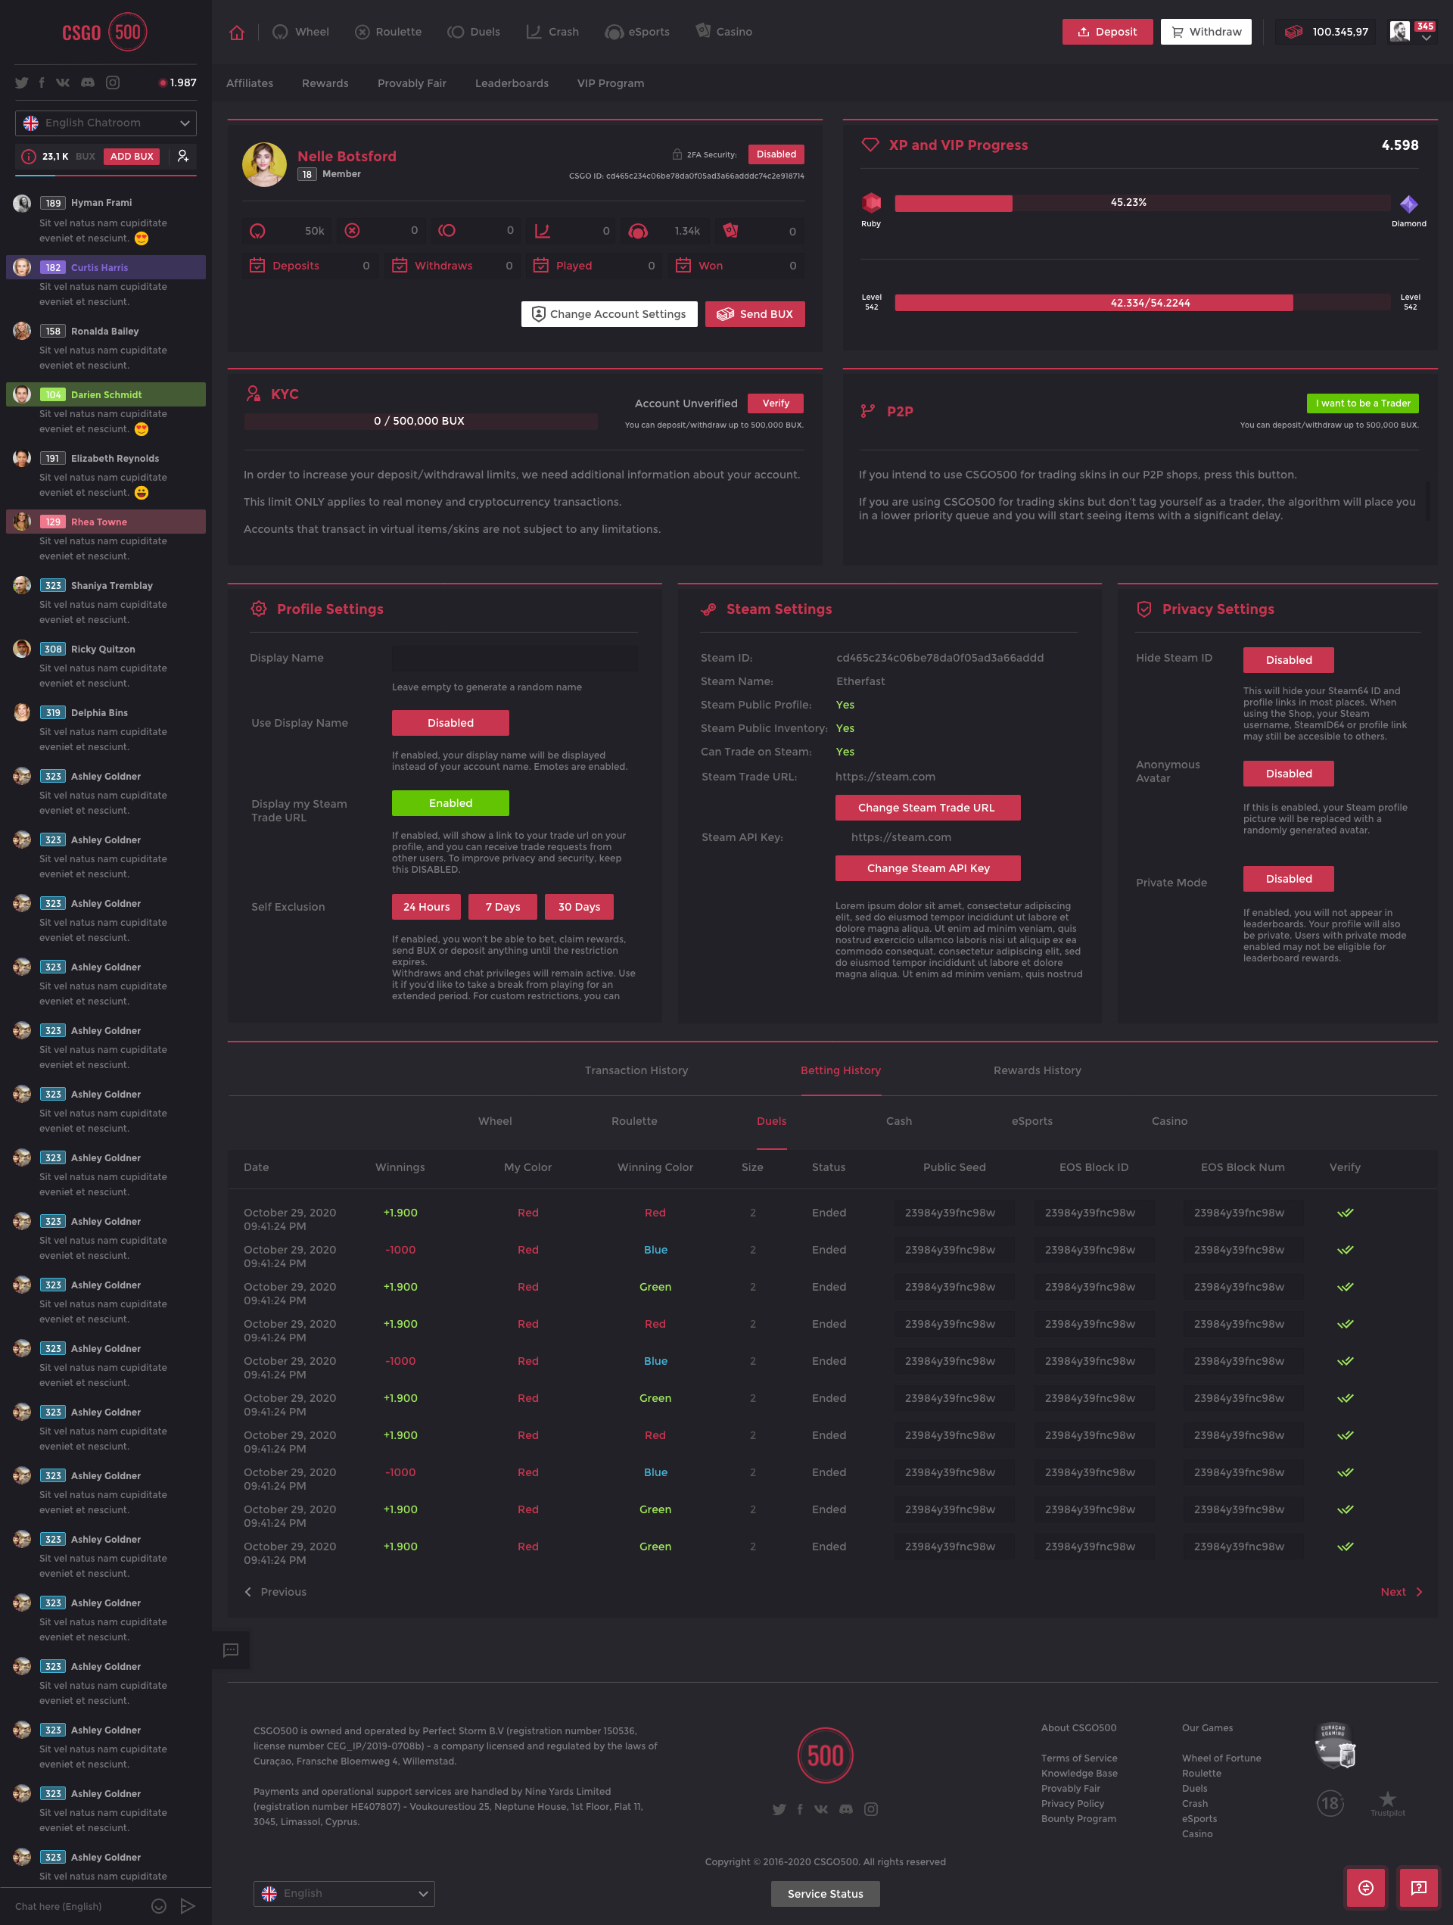
Task: Toggle Display my Steam Trade URL Enabled
Action: pos(450,802)
